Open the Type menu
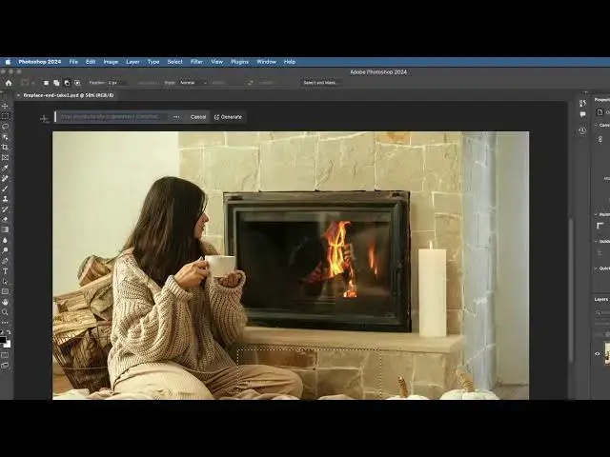 (153, 62)
